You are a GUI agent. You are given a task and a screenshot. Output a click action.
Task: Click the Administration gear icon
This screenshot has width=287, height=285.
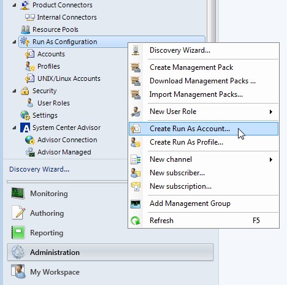pyautogui.click(x=18, y=253)
